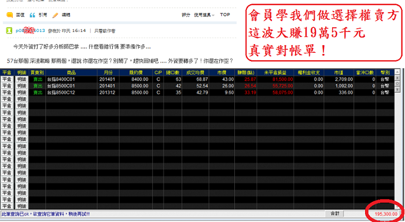Click the status bar query message text

point(46,214)
